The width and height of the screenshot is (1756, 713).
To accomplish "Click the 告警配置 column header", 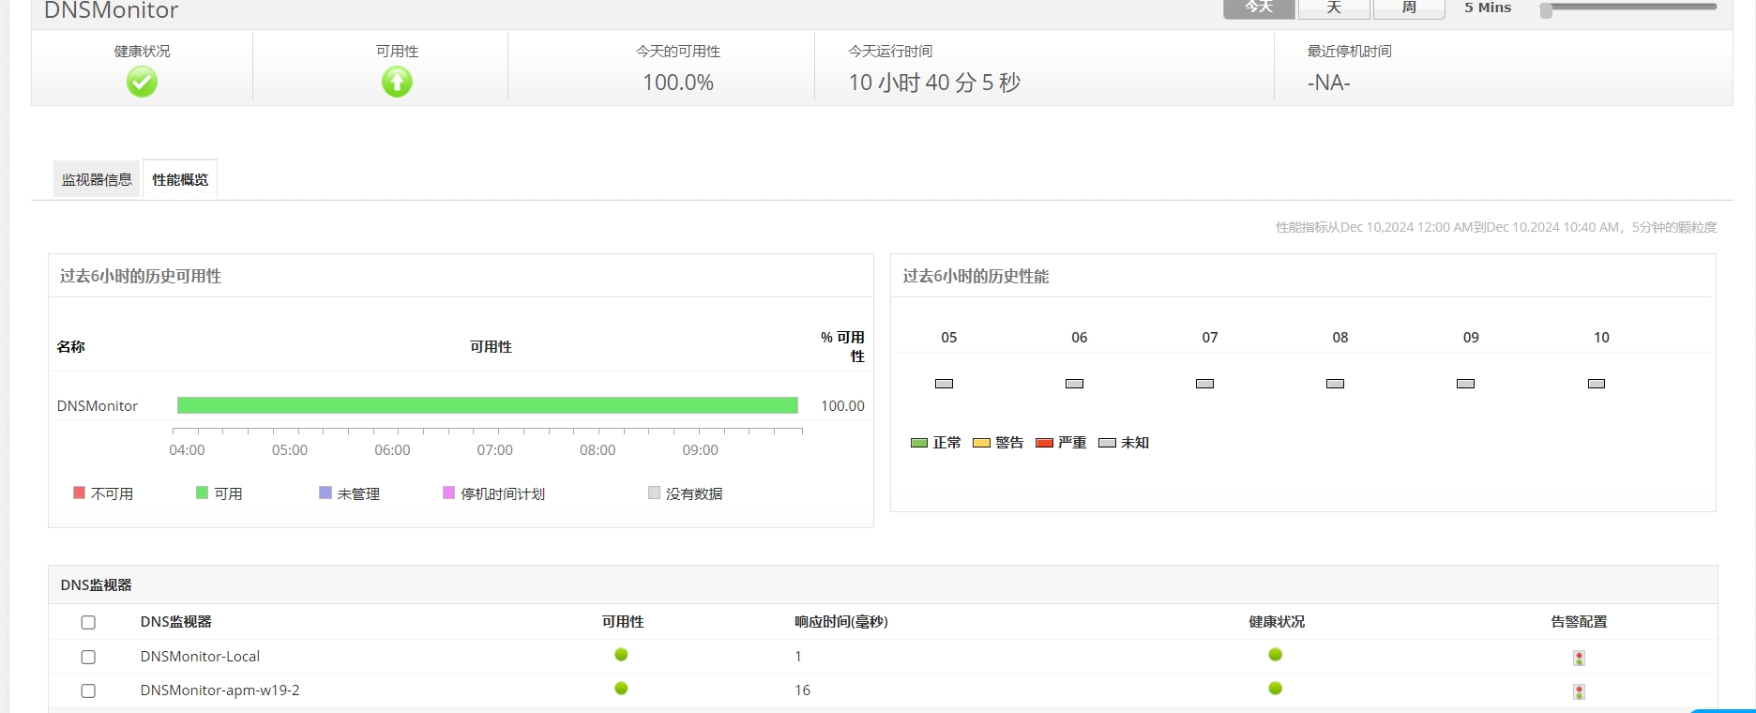I will coord(1579,622).
